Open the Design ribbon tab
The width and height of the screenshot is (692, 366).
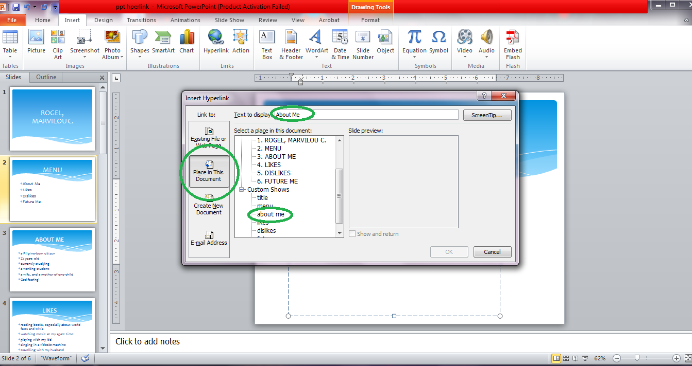tap(103, 20)
